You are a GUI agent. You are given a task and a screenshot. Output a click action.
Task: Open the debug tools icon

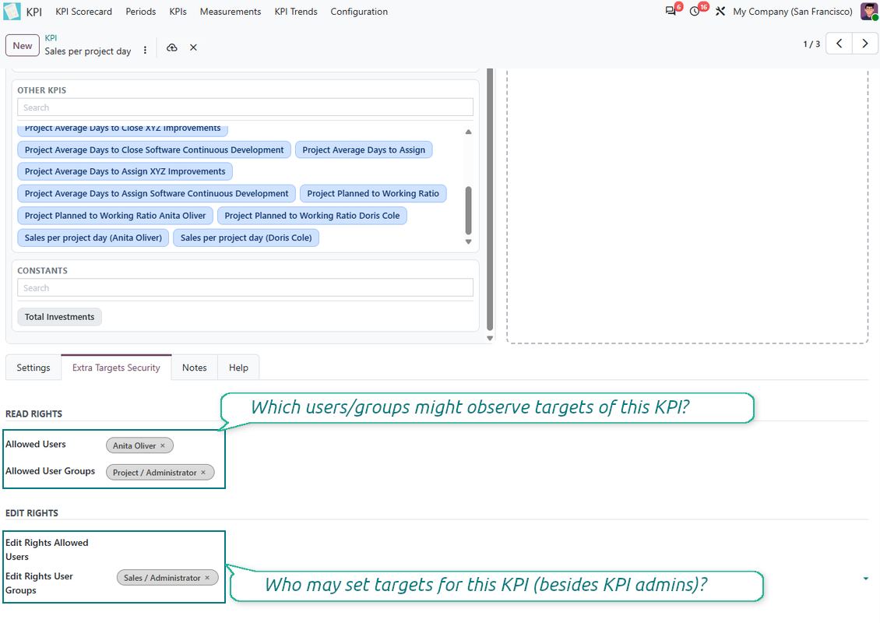point(720,11)
